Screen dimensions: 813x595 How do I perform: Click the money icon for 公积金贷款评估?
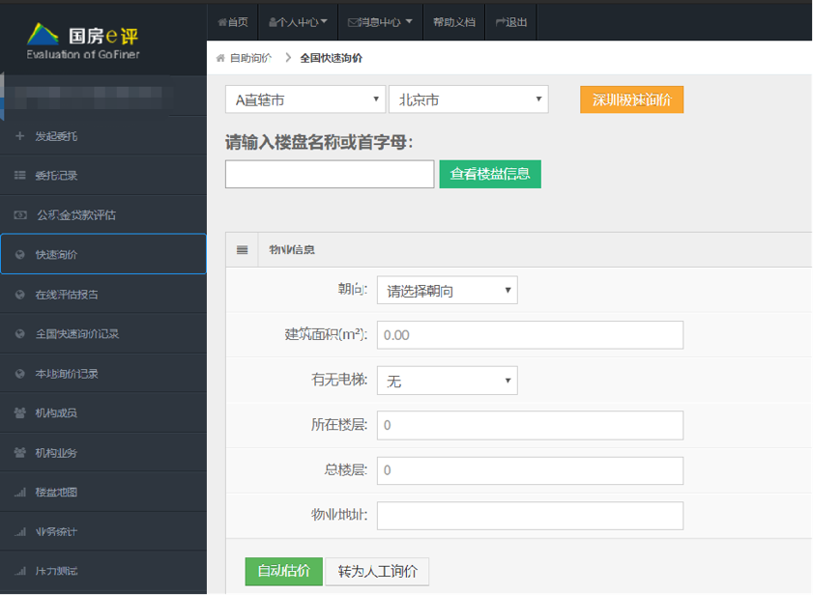click(19, 215)
